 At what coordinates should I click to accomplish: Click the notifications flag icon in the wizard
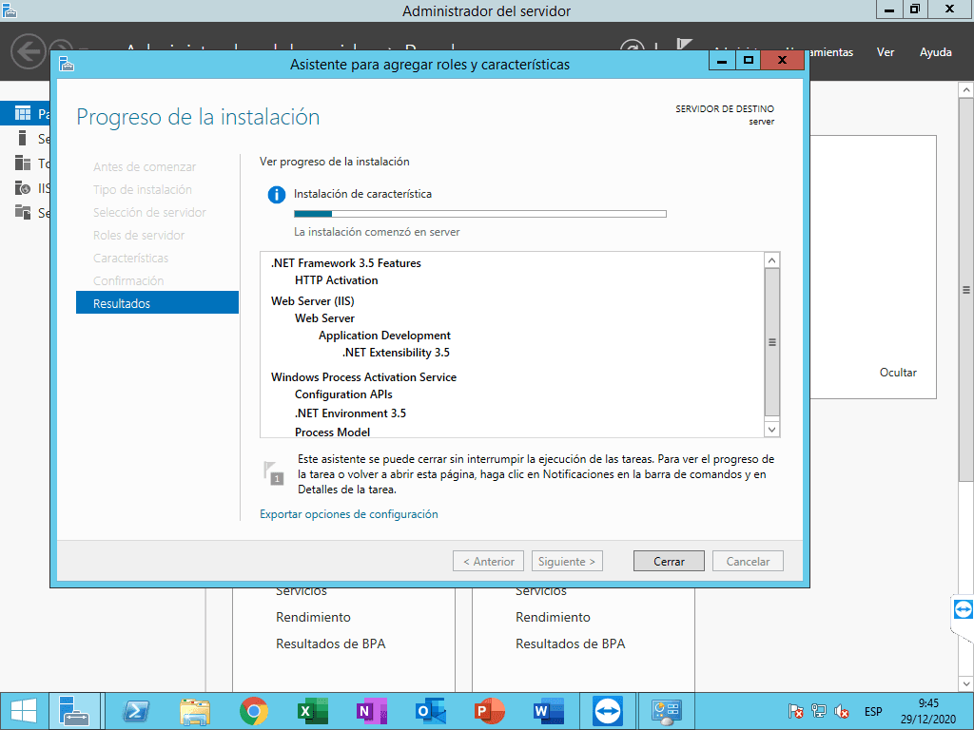tap(274, 472)
